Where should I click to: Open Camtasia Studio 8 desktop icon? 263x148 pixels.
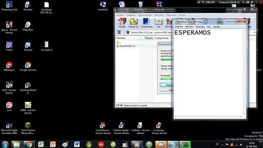[x=28, y=88]
